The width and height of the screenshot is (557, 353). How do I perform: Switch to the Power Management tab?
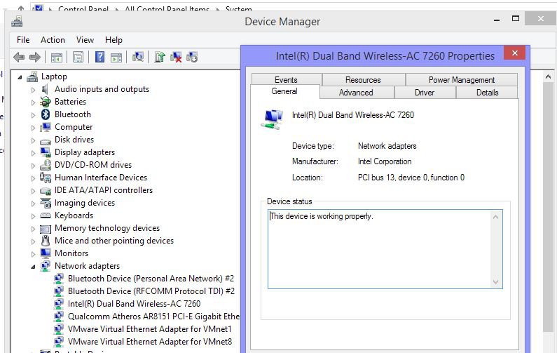pos(462,80)
